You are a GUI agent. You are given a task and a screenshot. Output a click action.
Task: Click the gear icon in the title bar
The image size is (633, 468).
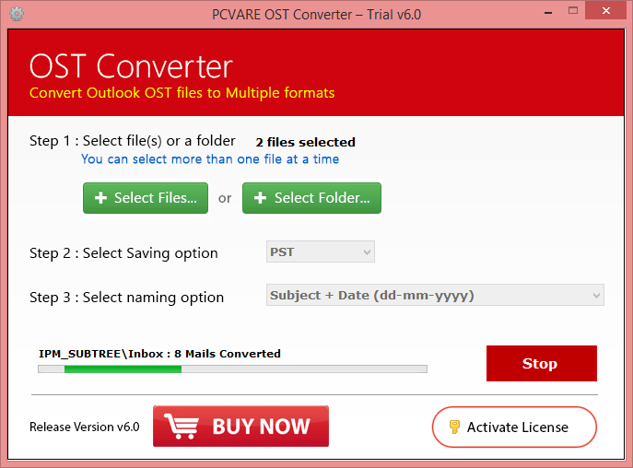[17, 14]
